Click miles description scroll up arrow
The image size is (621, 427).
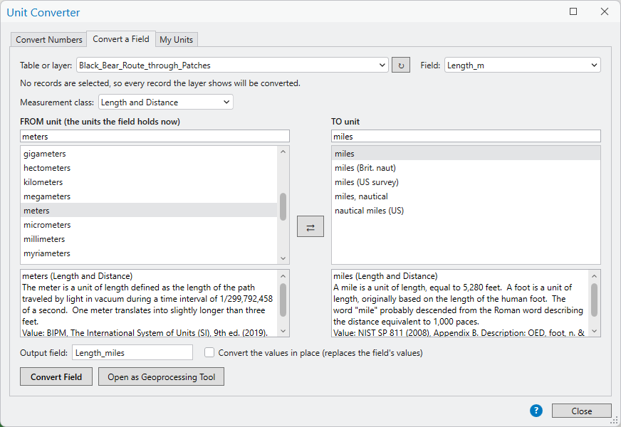pyautogui.click(x=594, y=276)
